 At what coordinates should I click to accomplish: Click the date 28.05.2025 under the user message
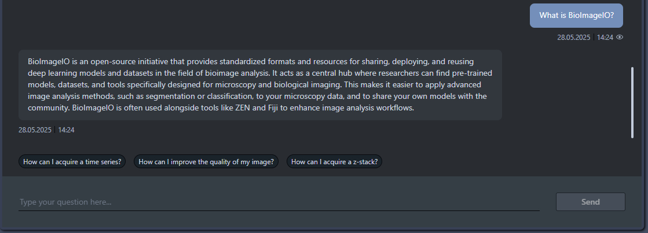573,37
